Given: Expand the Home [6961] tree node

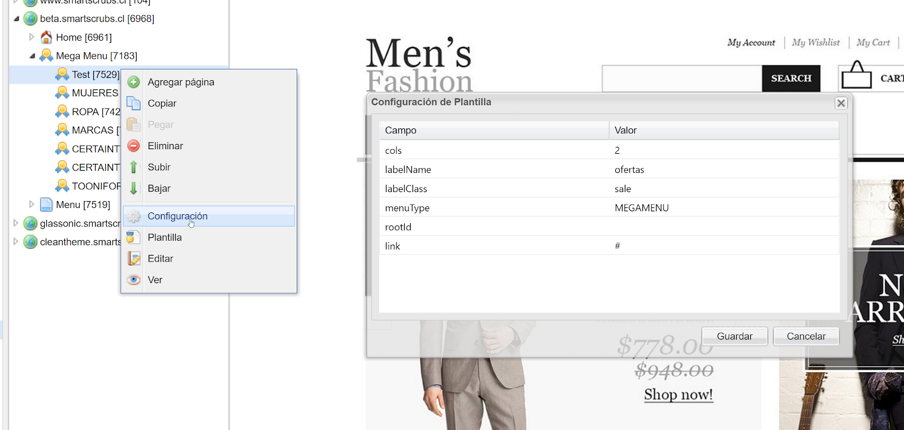Looking at the screenshot, I should click(32, 37).
